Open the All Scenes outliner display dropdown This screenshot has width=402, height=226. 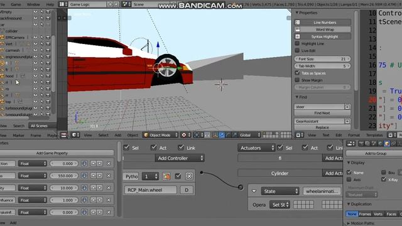pos(42,126)
